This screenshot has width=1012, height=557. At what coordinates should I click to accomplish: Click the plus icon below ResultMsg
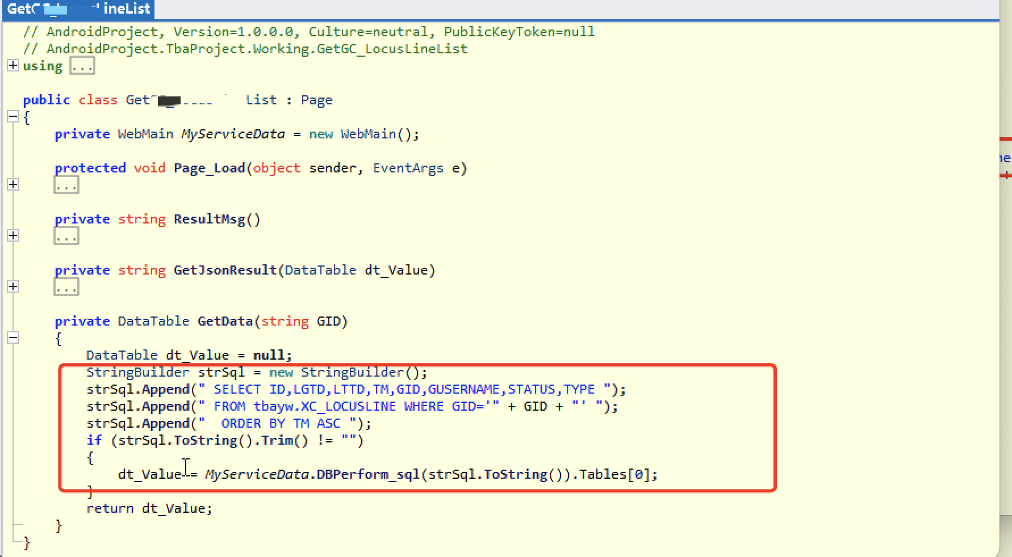click(x=12, y=236)
